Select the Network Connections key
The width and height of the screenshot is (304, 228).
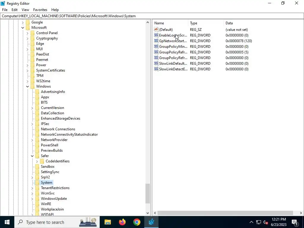point(58,129)
